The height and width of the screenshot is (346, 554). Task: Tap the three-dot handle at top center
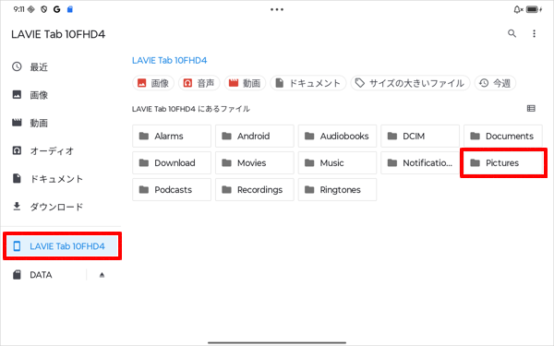(277, 9)
